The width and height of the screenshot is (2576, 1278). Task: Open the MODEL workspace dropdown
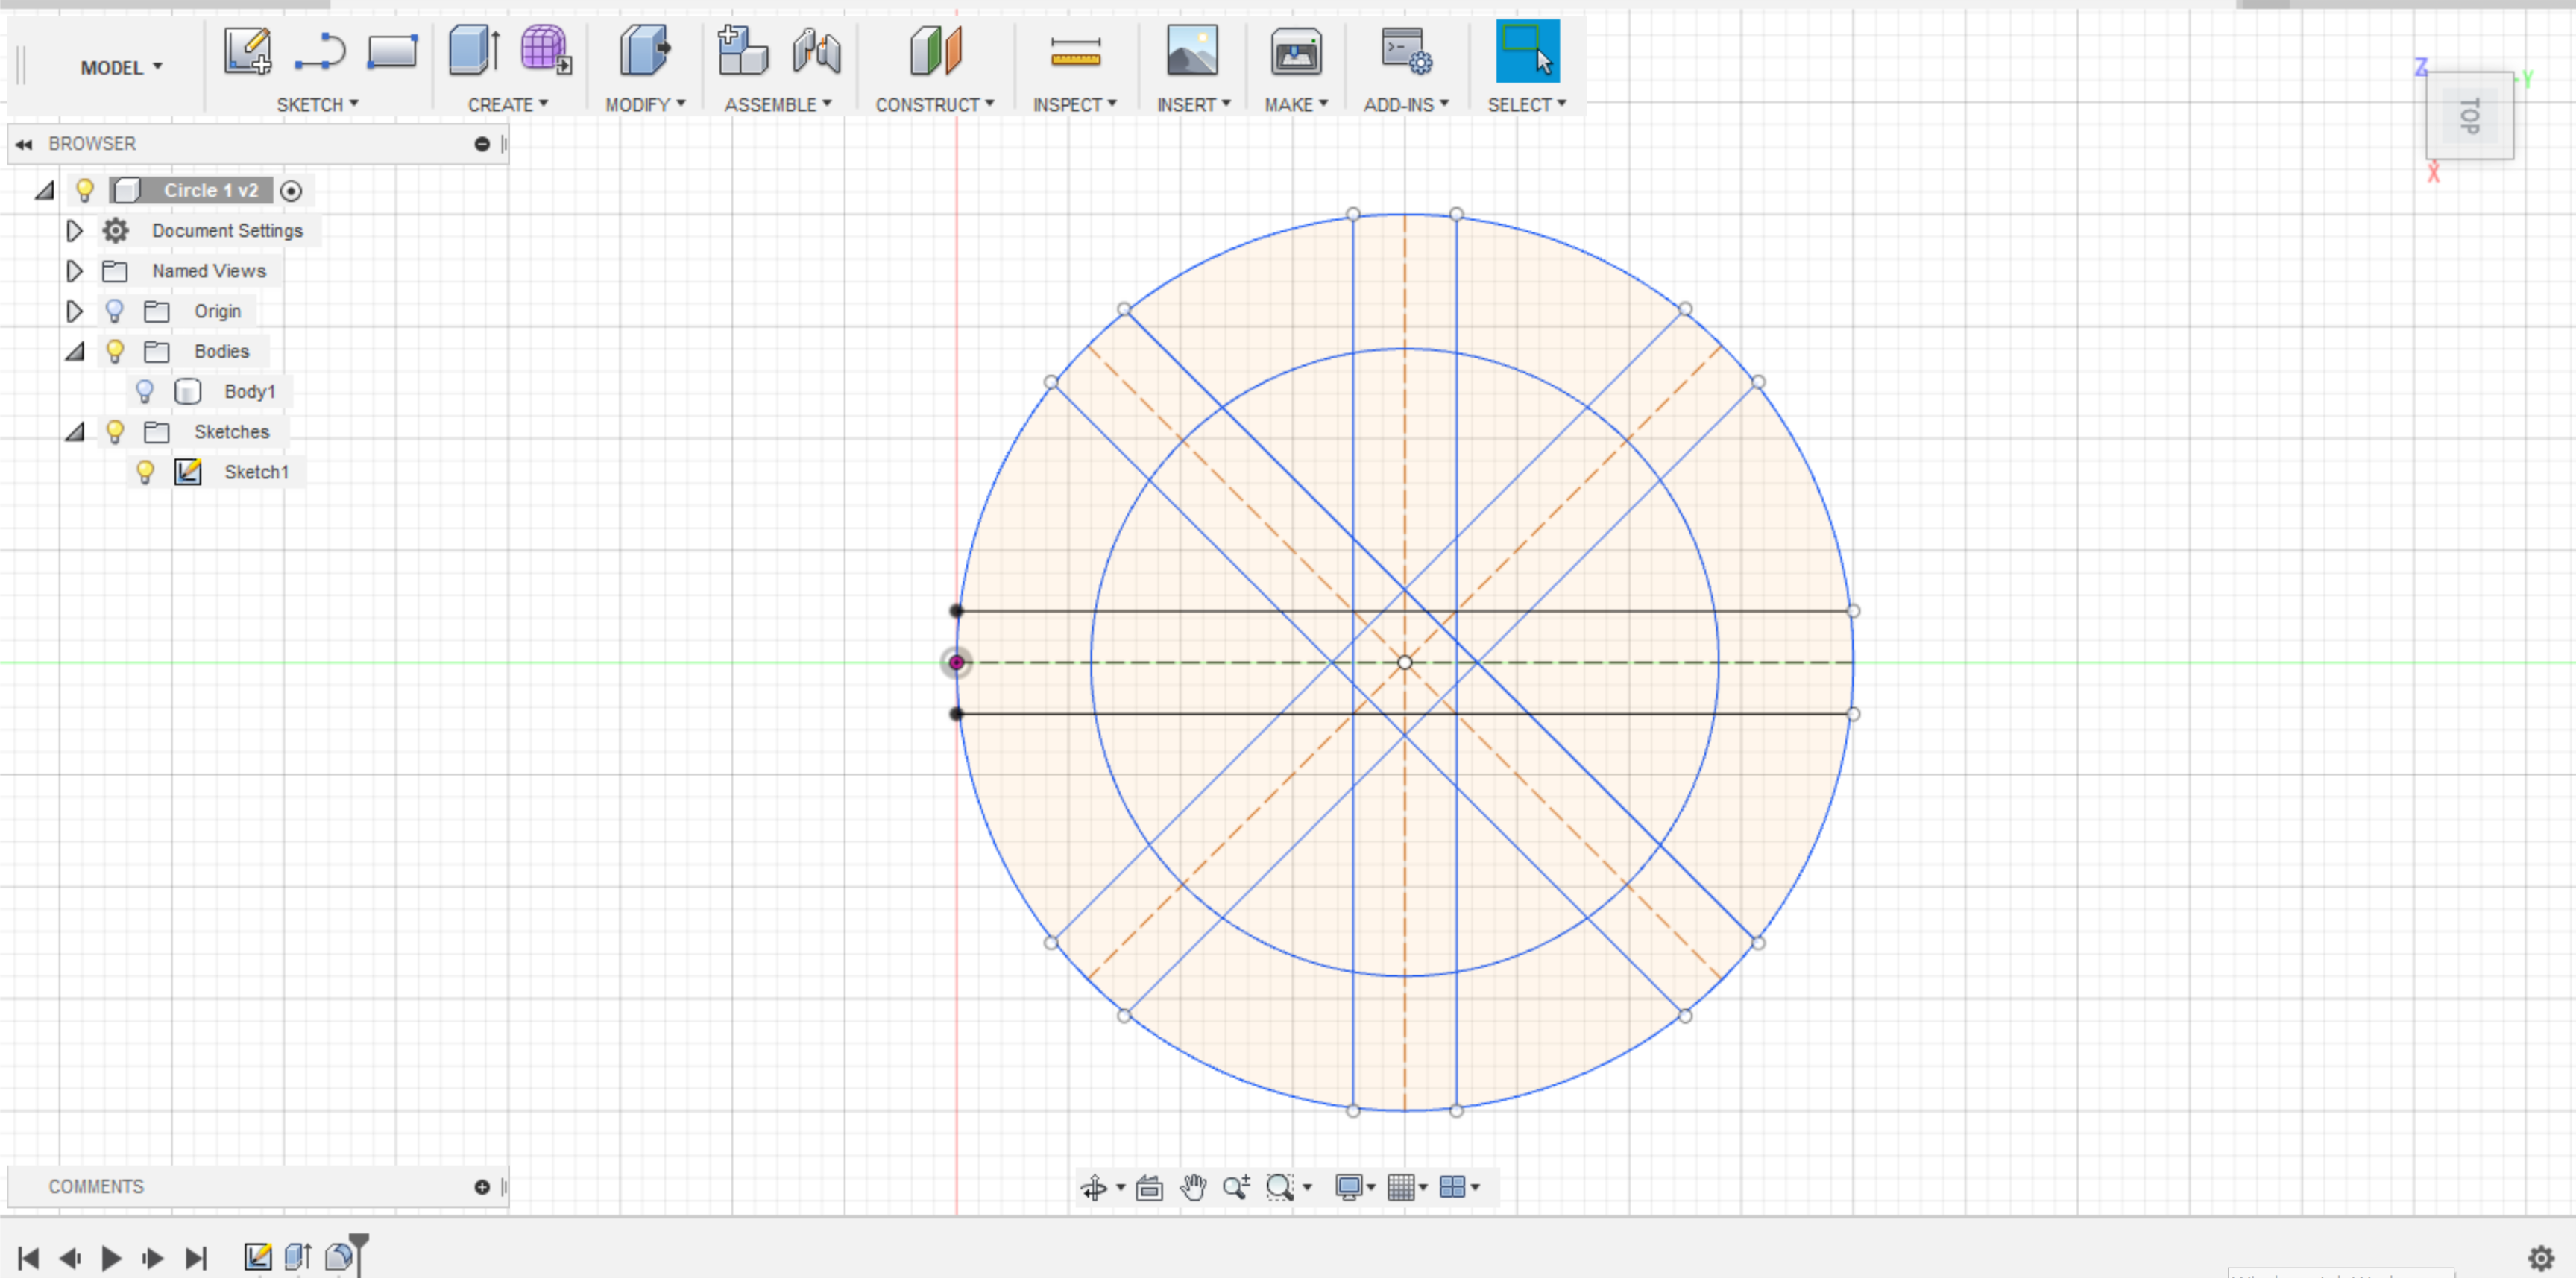[121, 67]
